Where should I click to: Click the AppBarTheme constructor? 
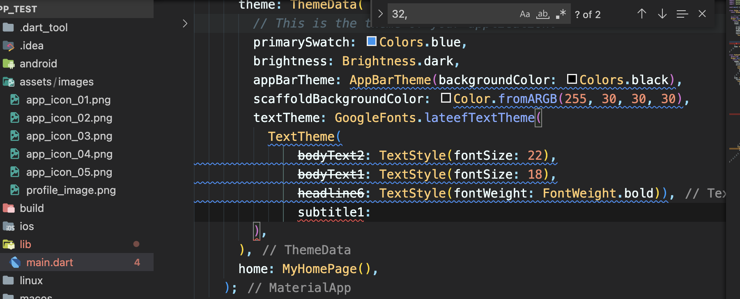coord(390,80)
